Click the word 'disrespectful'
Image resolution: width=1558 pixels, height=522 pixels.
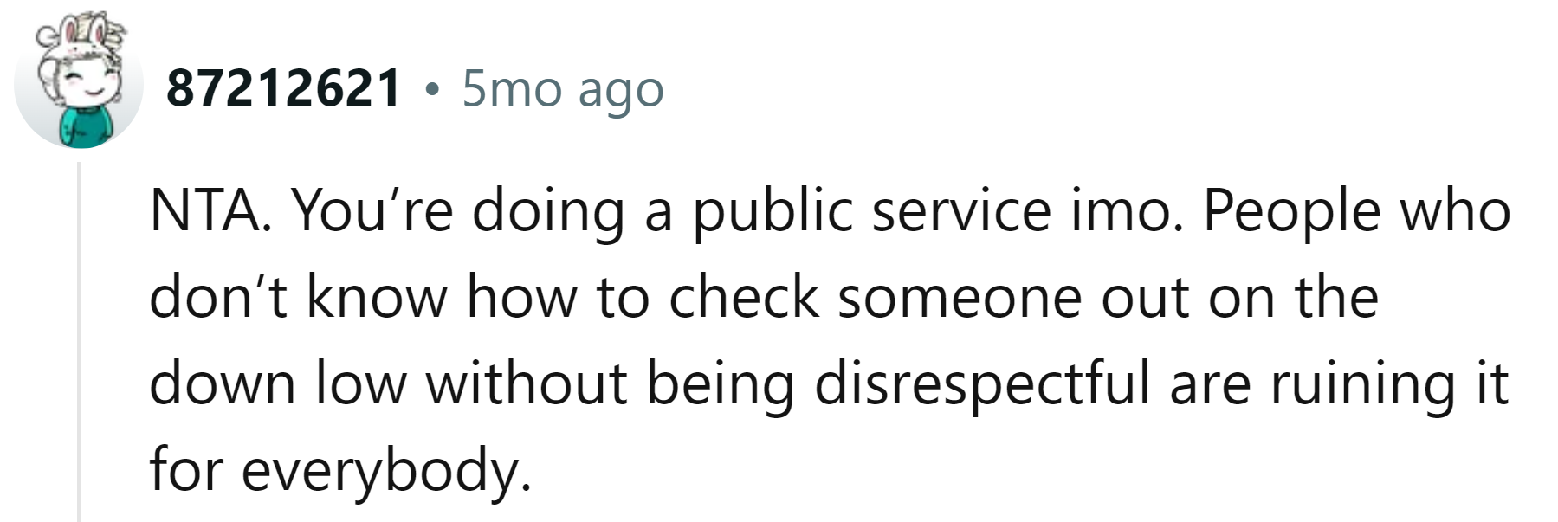point(982,383)
